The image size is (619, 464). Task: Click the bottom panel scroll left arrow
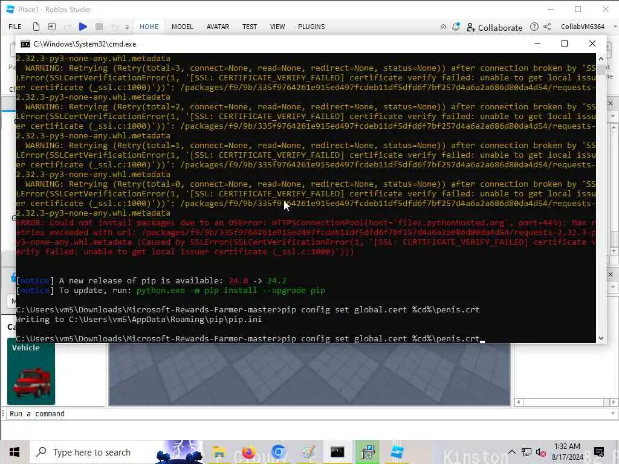519,402
